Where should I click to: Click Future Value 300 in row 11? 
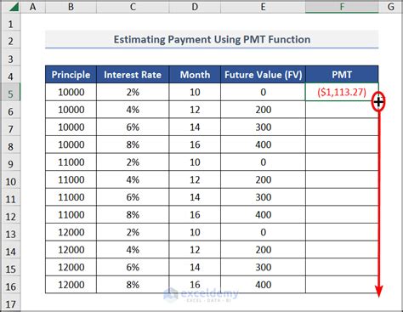click(x=263, y=197)
